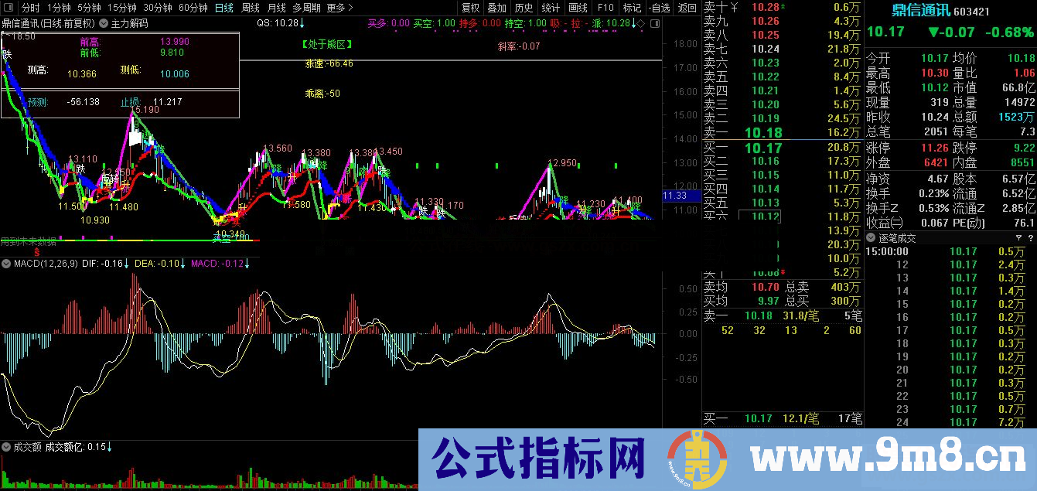This screenshot has height=491, width=1037.
Task: Toggle 复权 price adjustment mode
Action: 470,7
